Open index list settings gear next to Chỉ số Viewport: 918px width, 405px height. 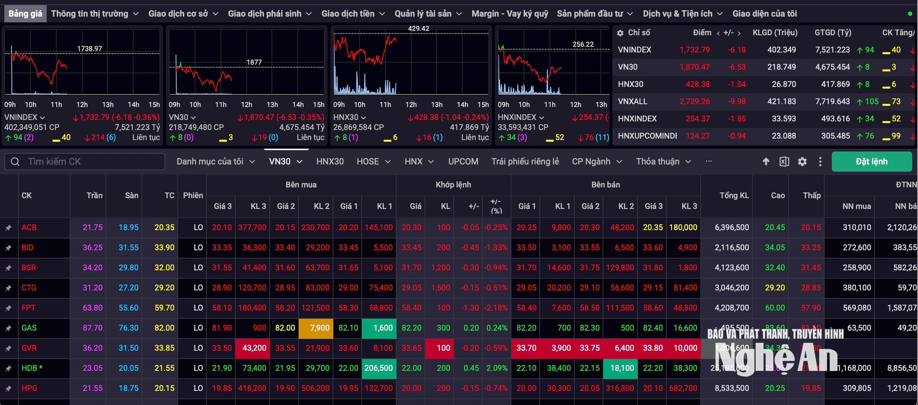620,33
